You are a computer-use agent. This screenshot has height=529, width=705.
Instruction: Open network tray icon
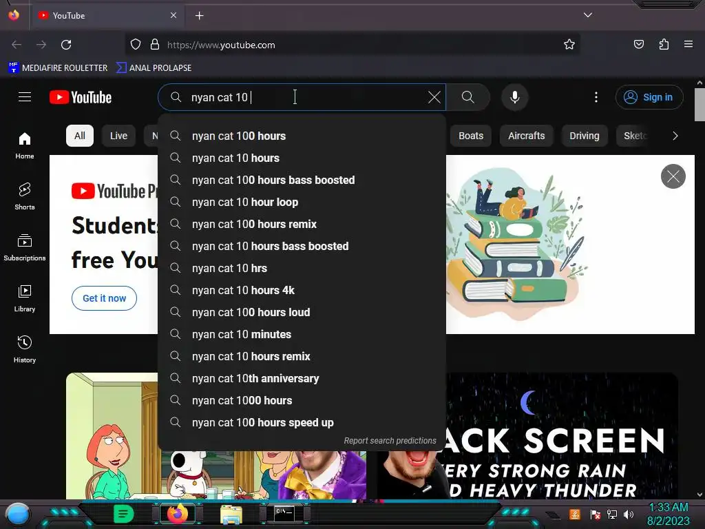click(x=612, y=514)
